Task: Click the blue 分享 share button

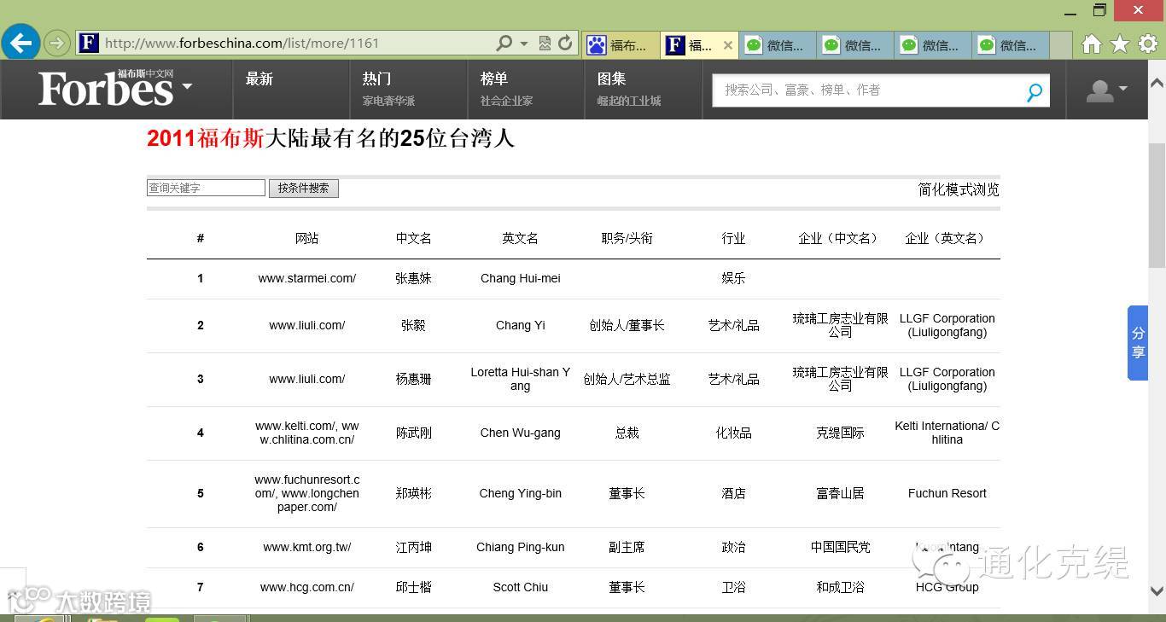Action: click(x=1138, y=342)
